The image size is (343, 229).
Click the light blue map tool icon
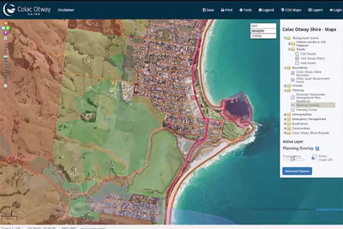click(x=3, y=28)
